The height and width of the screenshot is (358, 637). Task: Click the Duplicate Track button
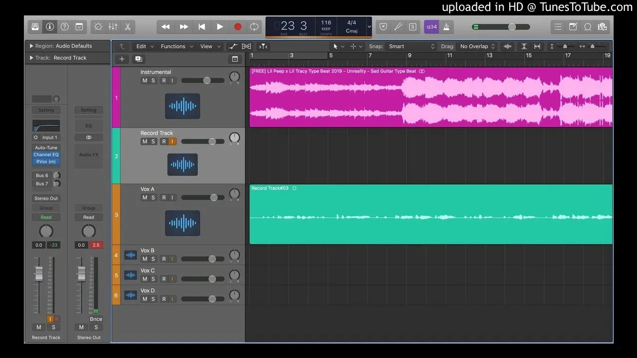click(x=138, y=59)
